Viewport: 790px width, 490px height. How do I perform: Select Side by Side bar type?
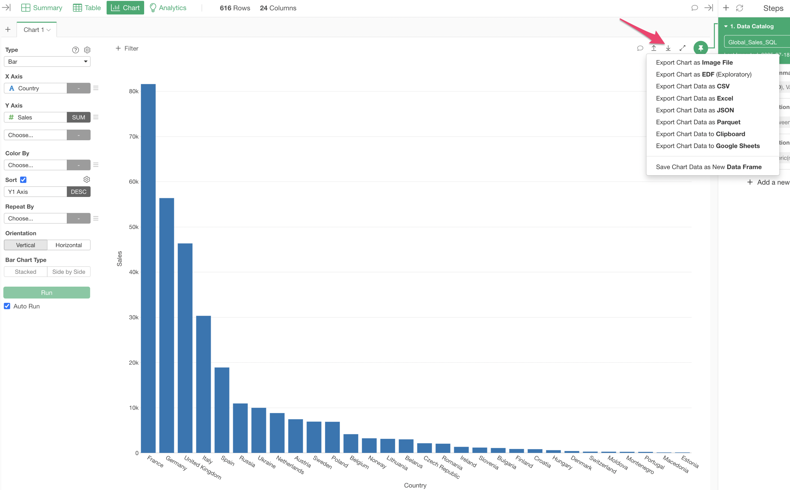pyautogui.click(x=69, y=272)
